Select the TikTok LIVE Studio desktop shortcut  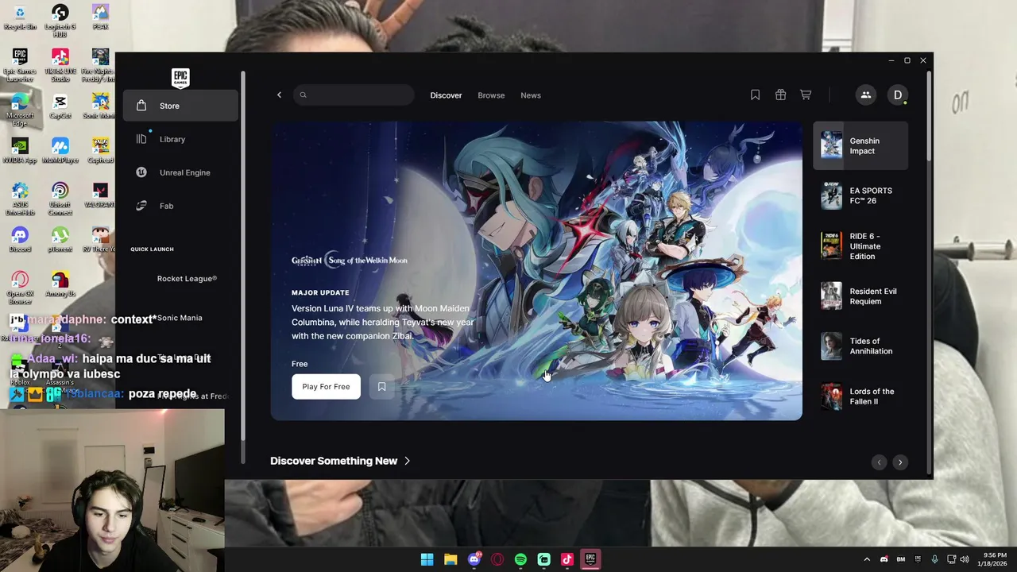[x=60, y=65]
